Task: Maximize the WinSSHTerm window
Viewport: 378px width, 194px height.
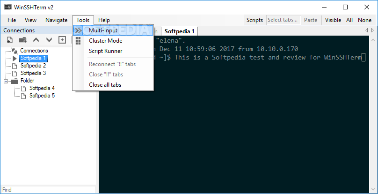Action: tap(345, 7)
